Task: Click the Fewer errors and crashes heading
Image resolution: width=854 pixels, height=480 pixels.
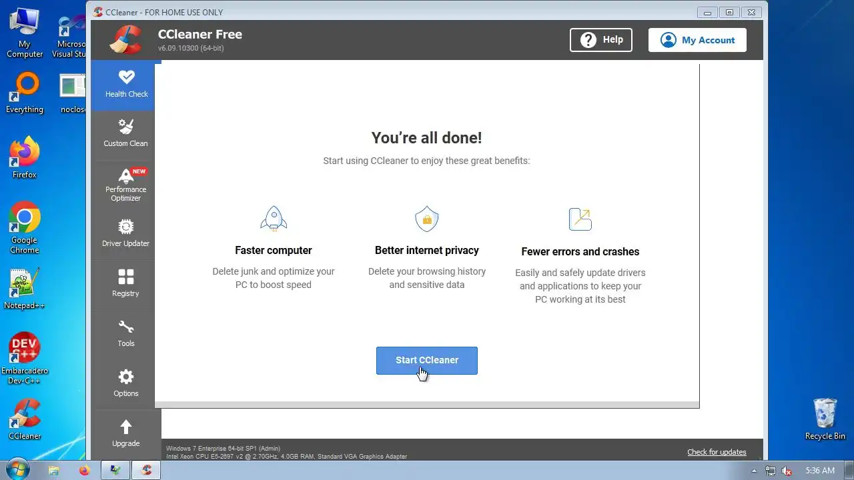Action: coord(580,252)
